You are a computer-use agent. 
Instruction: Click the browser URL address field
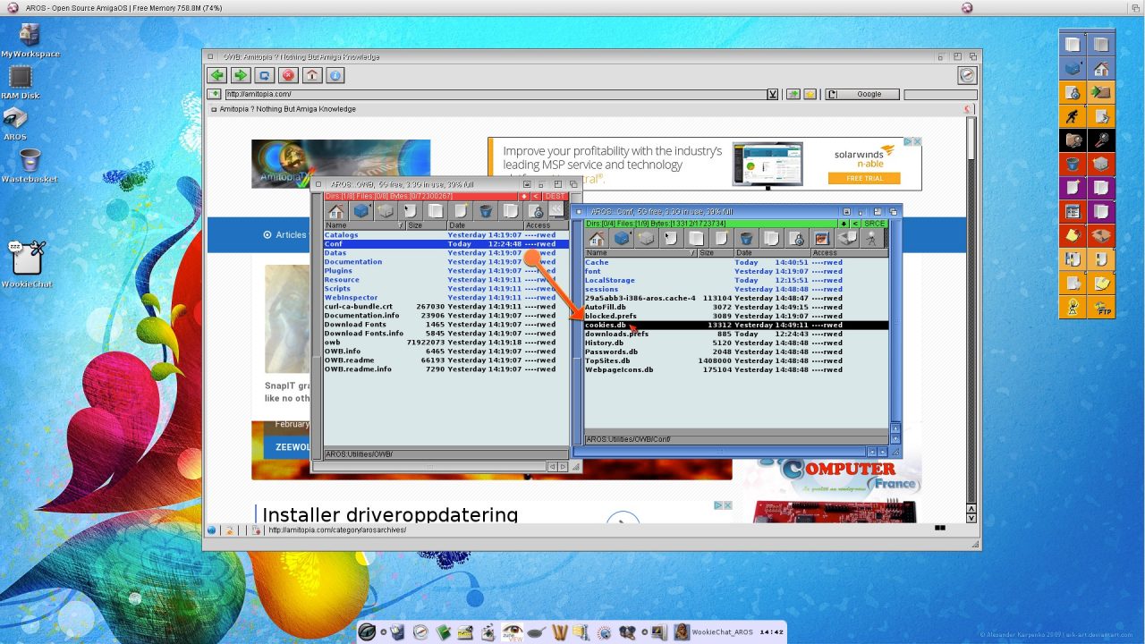coord(496,94)
